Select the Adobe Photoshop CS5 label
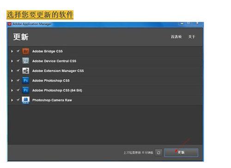231x168 pixels. 51,81
